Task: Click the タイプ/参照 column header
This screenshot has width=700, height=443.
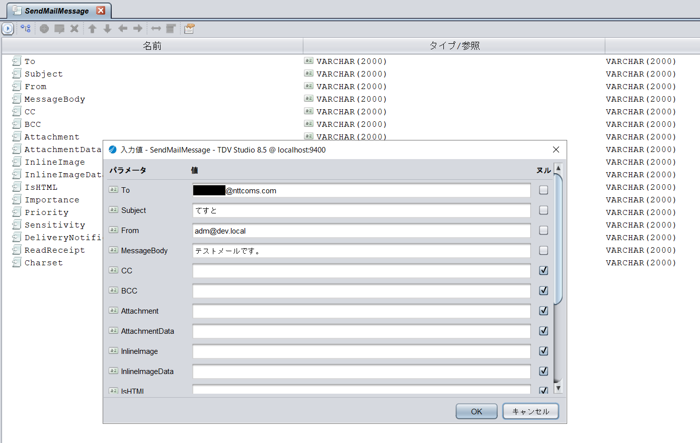Action: 454,46
